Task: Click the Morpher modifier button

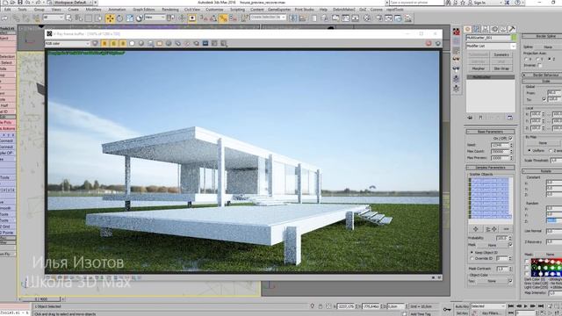Action: click(x=478, y=68)
